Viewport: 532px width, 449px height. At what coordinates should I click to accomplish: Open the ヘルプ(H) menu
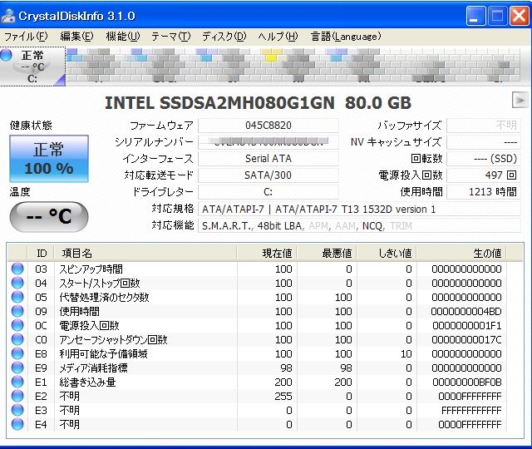pyautogui.click(x=278, y=37)
